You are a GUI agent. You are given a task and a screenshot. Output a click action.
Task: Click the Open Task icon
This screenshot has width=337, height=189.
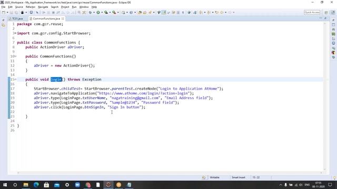145,13
